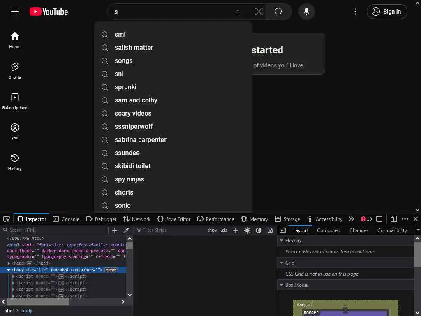Image resolution: width=421 pixels, height=316 pixels.
Task: Choose the 'sml' search suggestion
Action: (173, 35)
